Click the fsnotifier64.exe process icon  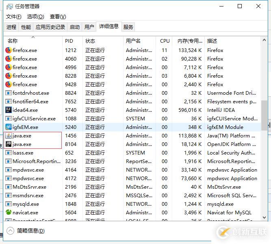click(x=8, y=101)
